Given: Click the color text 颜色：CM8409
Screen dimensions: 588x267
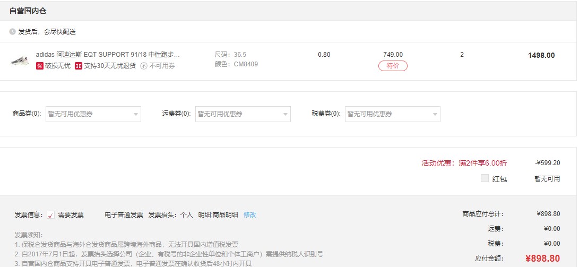Looking at the screenshot, I should point(236,64).
